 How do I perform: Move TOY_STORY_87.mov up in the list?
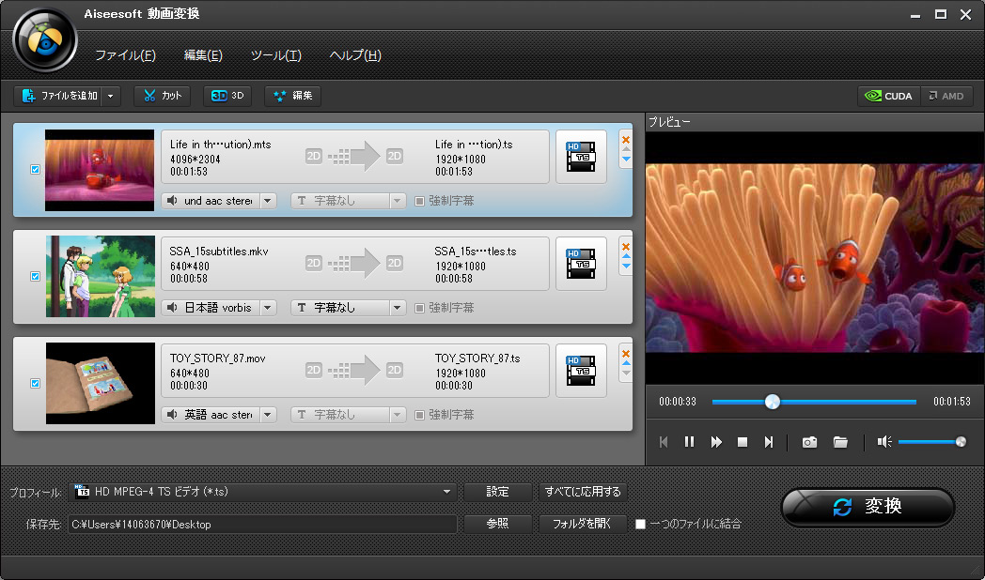(x=626, y=363)
